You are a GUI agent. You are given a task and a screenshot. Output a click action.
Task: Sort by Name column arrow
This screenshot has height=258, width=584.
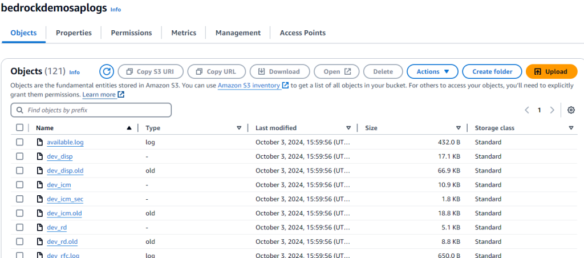pyautogui.click(x=129, y=128)
